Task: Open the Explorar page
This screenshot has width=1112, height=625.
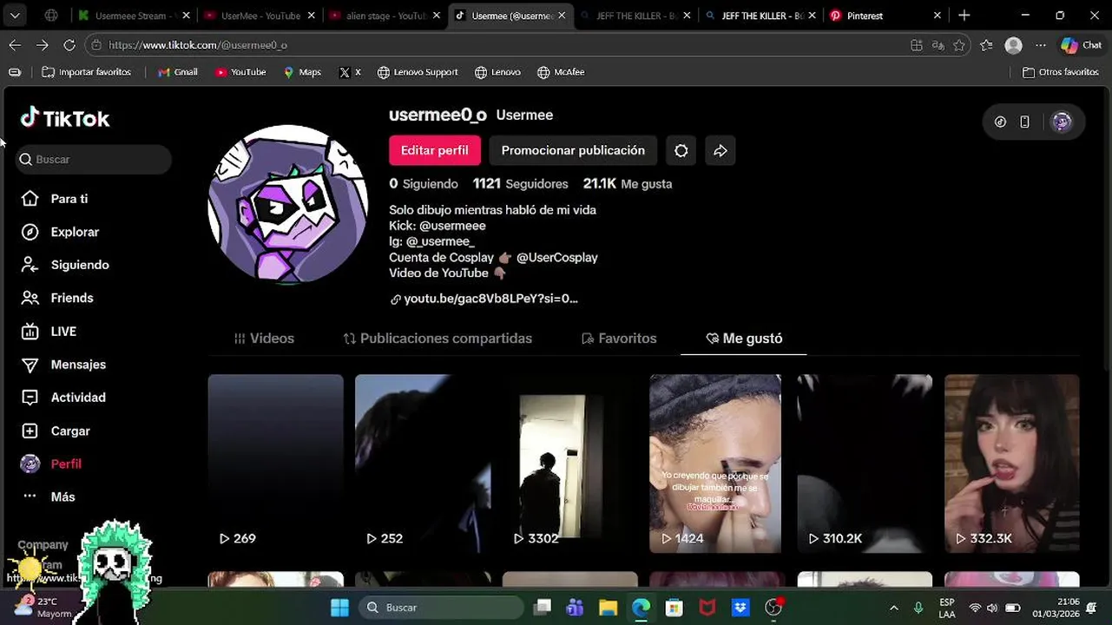Action: point(60,232)
